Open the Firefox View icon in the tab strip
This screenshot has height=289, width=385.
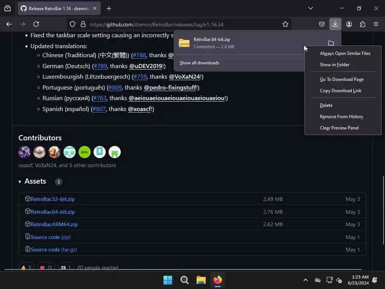click(x=8, y=8)
